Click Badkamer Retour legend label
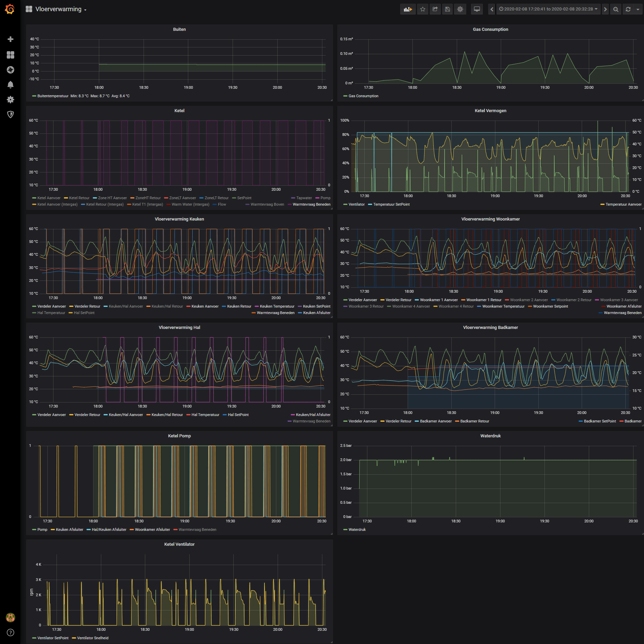The height and width of the screenshot is (644, 644). [x=475, y=421]
